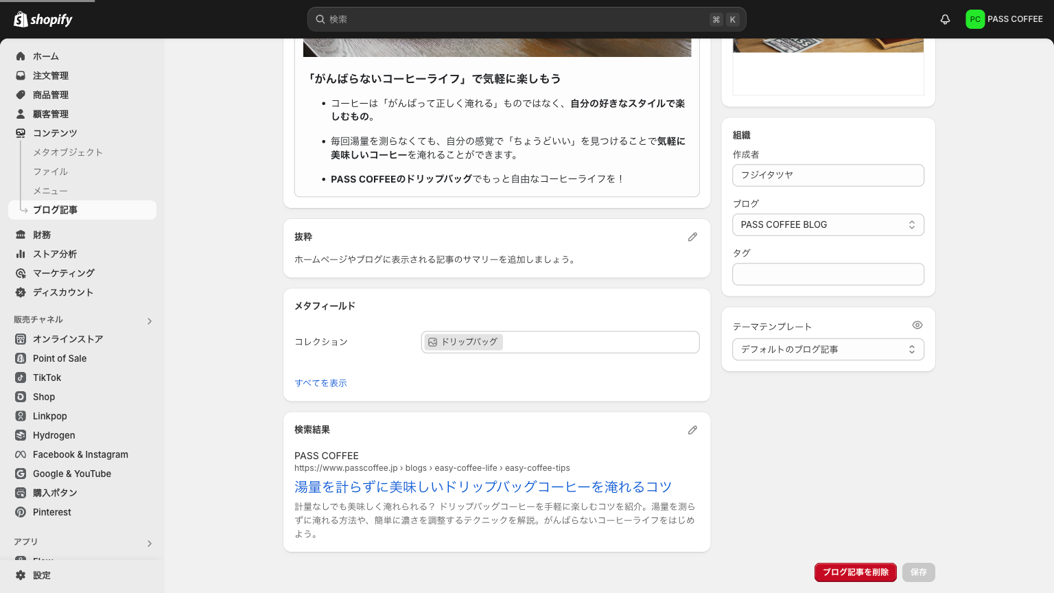Screen dimensions: 1054x593
Task: Click the Google & YouTube icon
Action: 21,474
